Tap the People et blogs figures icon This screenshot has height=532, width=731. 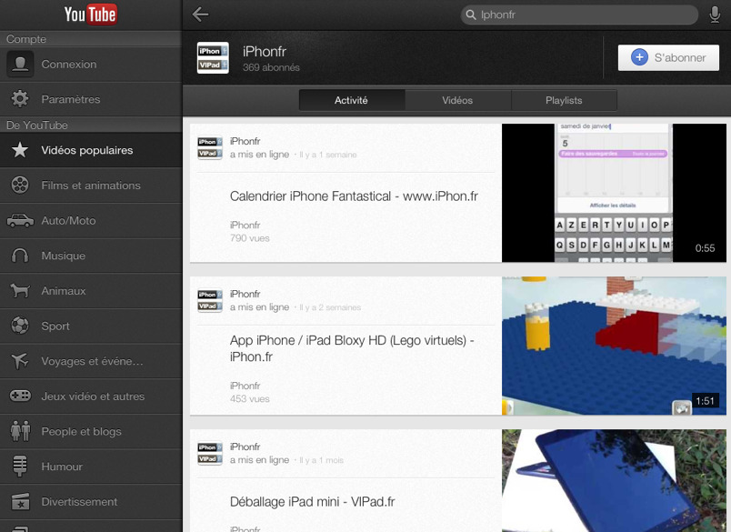20,431
